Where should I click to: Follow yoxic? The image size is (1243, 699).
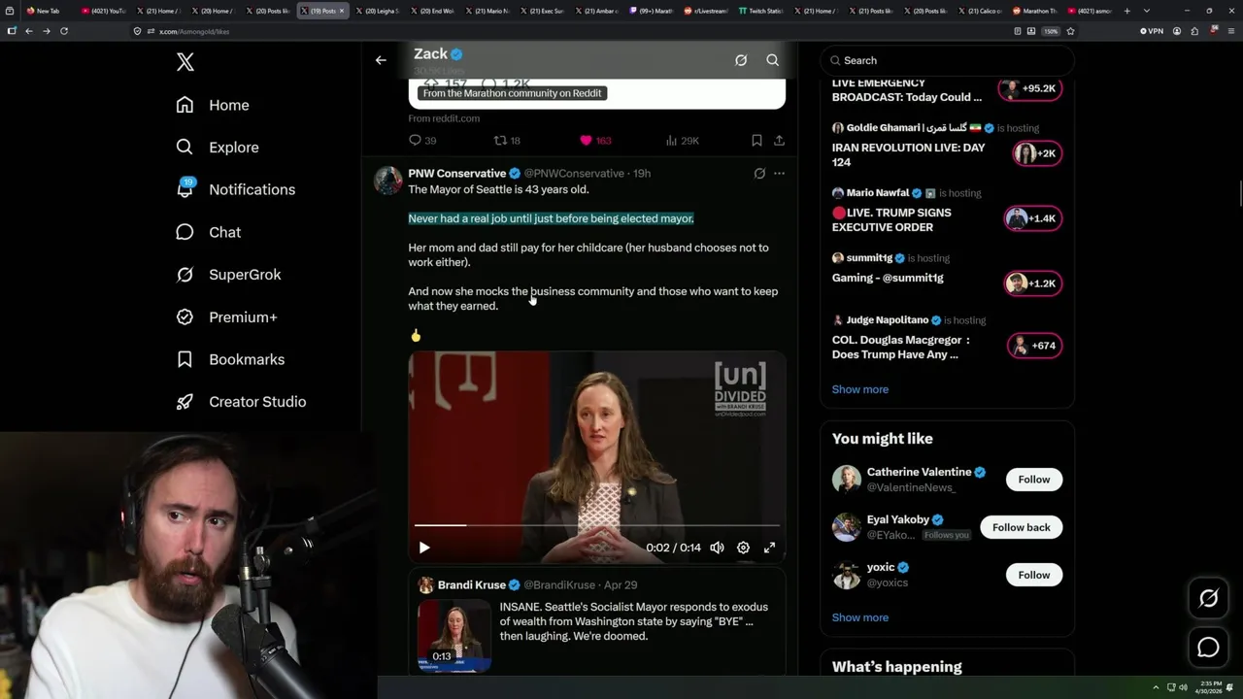1034,575
